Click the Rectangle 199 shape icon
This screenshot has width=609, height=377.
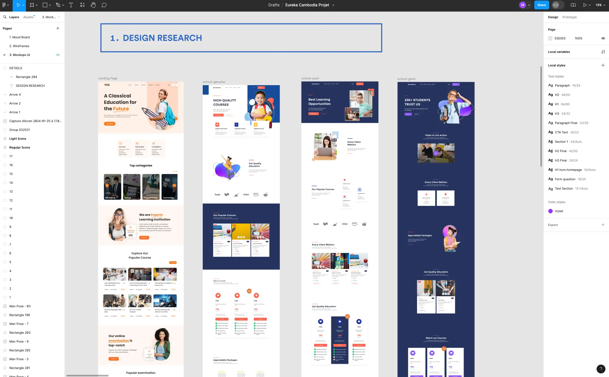point(5,315)
